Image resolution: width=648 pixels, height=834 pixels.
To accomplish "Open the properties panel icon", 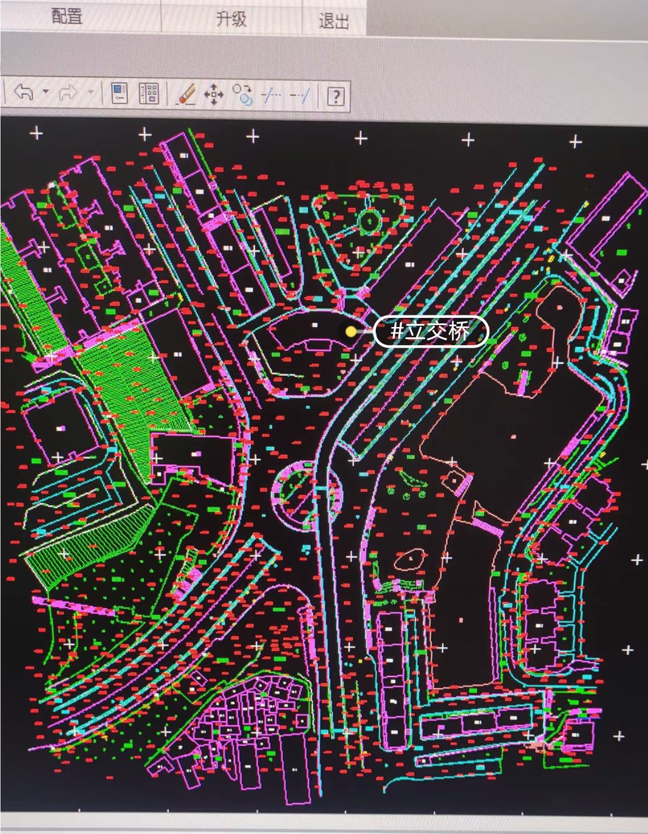I will 120,93.
